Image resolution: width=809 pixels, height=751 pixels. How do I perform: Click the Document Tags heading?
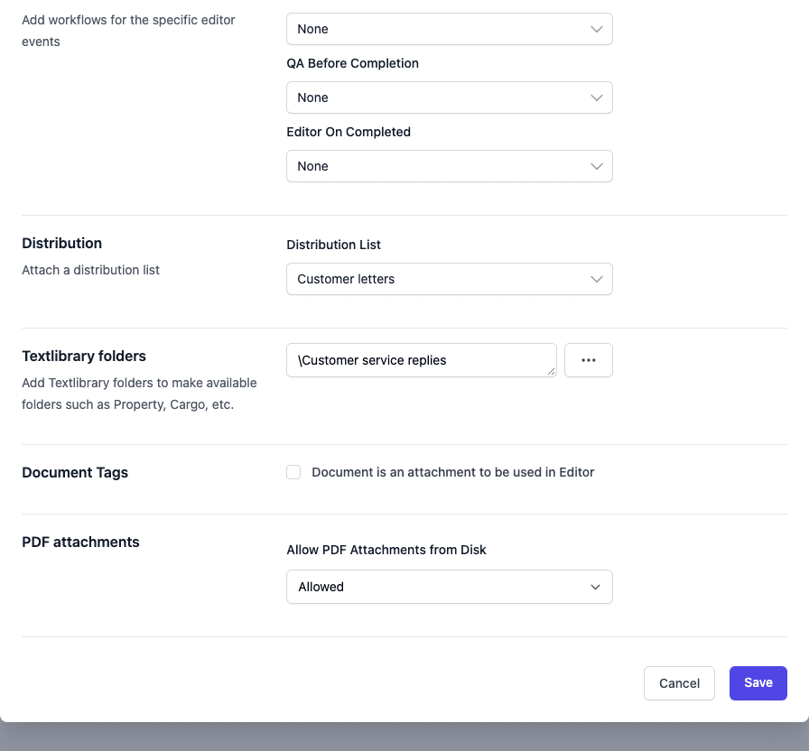[x=75, y=472]
